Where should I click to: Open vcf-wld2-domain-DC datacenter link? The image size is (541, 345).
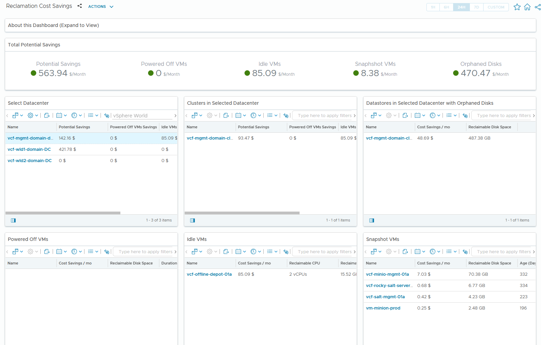point(30,161)
